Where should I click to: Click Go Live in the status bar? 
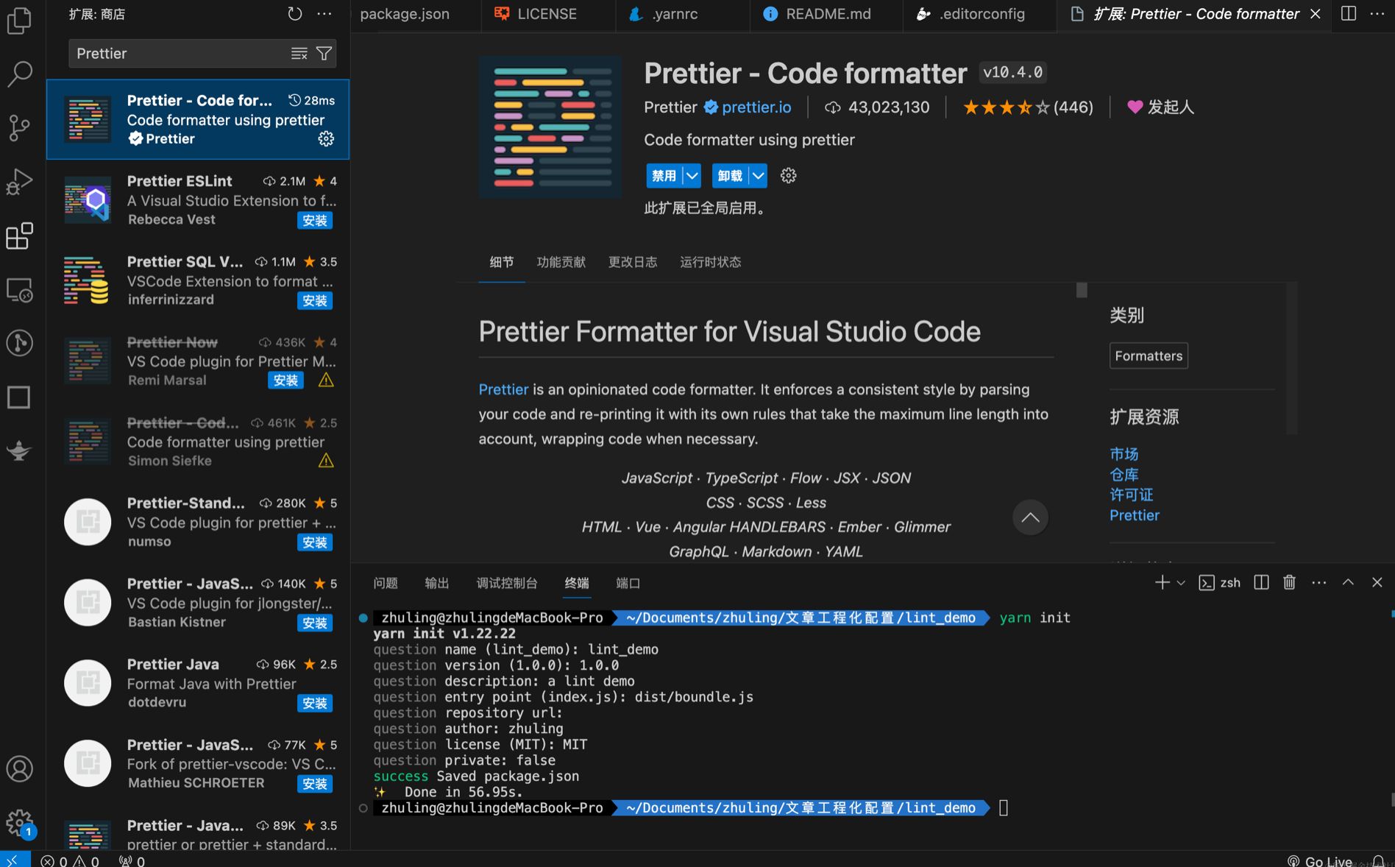coord(1319,860)
